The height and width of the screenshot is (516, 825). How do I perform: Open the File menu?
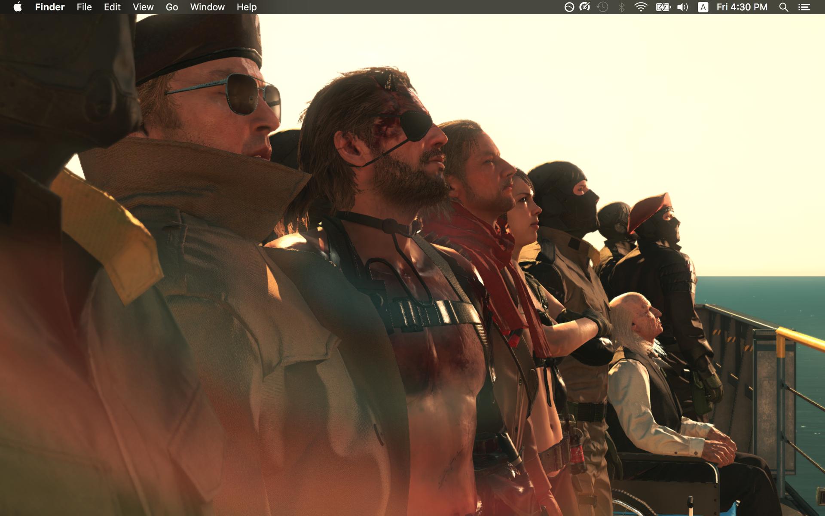tap(84, 7)
